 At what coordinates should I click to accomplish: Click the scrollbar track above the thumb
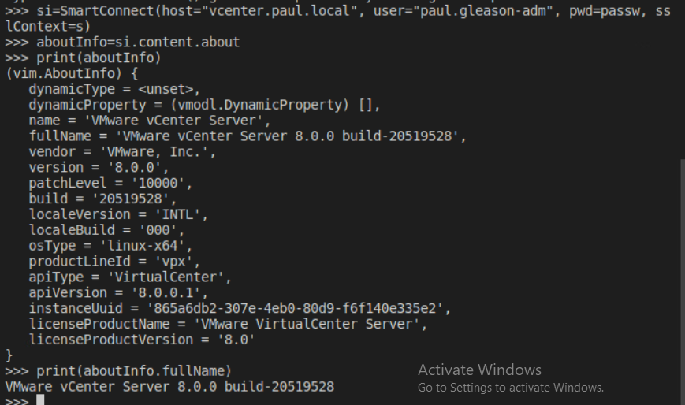click(x=681, y=79)
